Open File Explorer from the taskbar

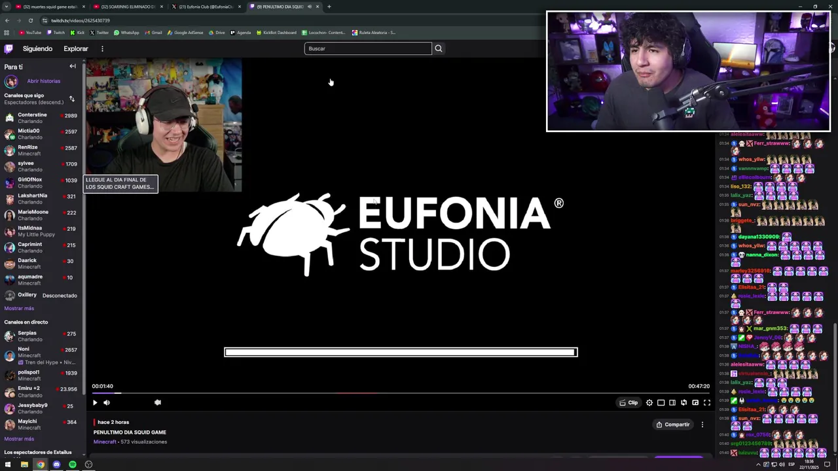(x=24, y=464)
